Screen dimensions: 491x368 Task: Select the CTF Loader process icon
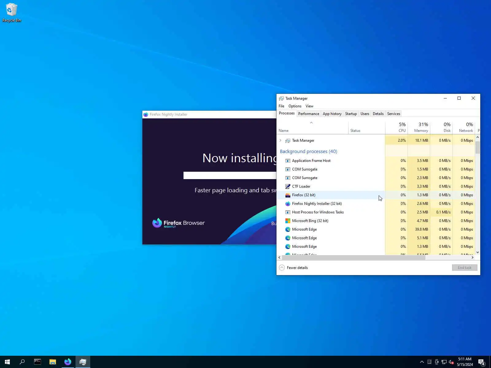pos(288,186)
